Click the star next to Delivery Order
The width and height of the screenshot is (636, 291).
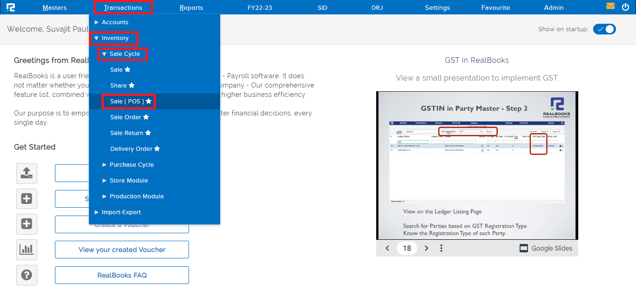click(x=157, y=149)
